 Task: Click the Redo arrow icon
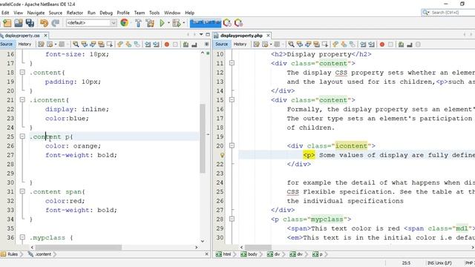(55, 23)
